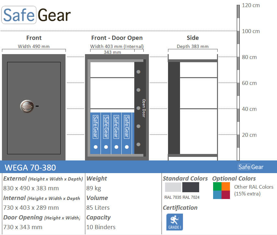The height and width of the screenshot is (235, 277).
Task: Click the 10 Binders capacity value
Action: point(101,227)
